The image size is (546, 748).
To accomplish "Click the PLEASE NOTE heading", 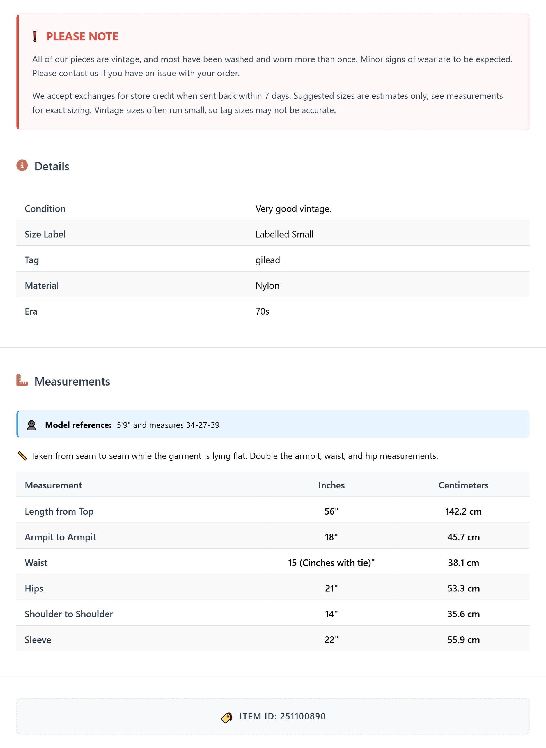I will pos(82,36).
